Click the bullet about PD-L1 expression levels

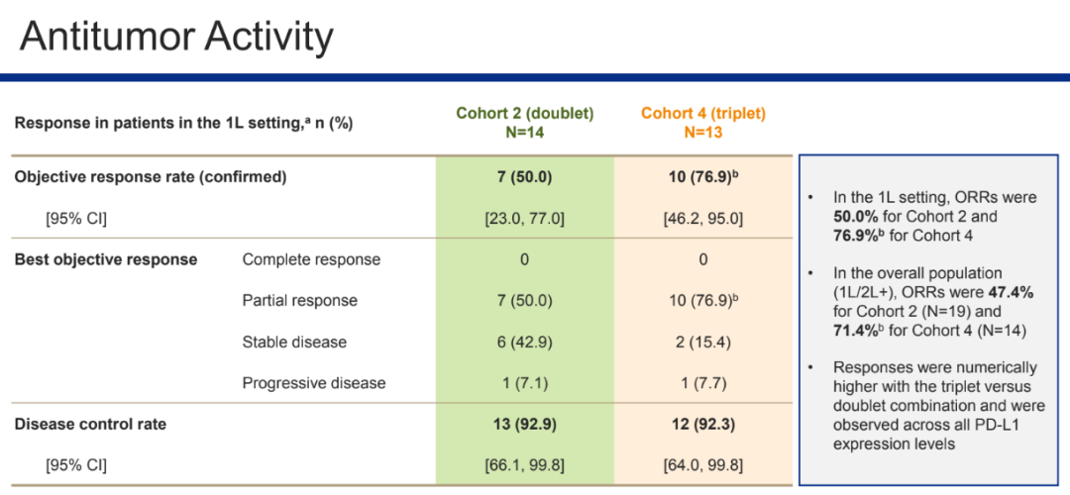point(931,405)
